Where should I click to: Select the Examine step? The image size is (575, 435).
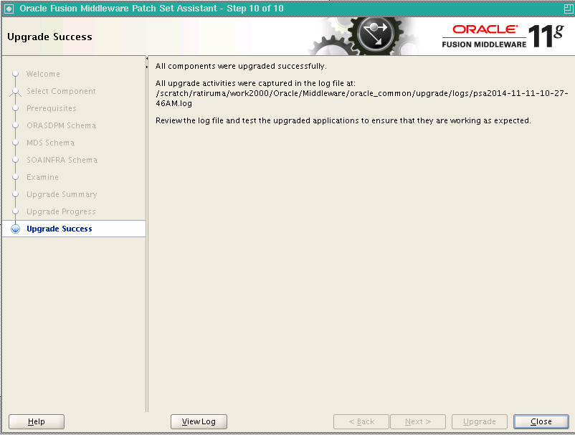[42, 178]
